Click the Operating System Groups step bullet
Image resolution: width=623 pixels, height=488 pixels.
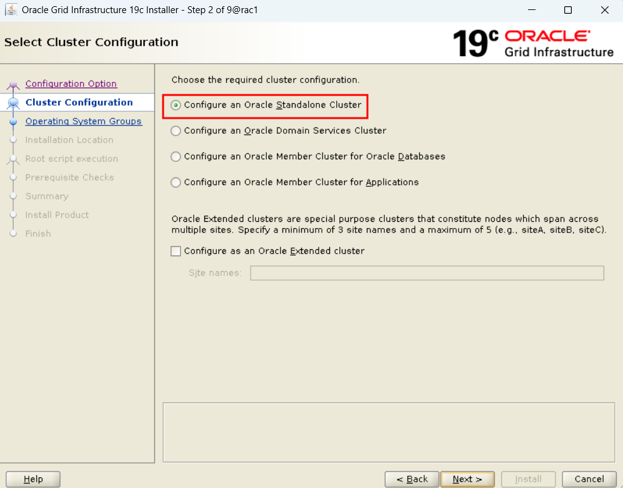(13, 121)
